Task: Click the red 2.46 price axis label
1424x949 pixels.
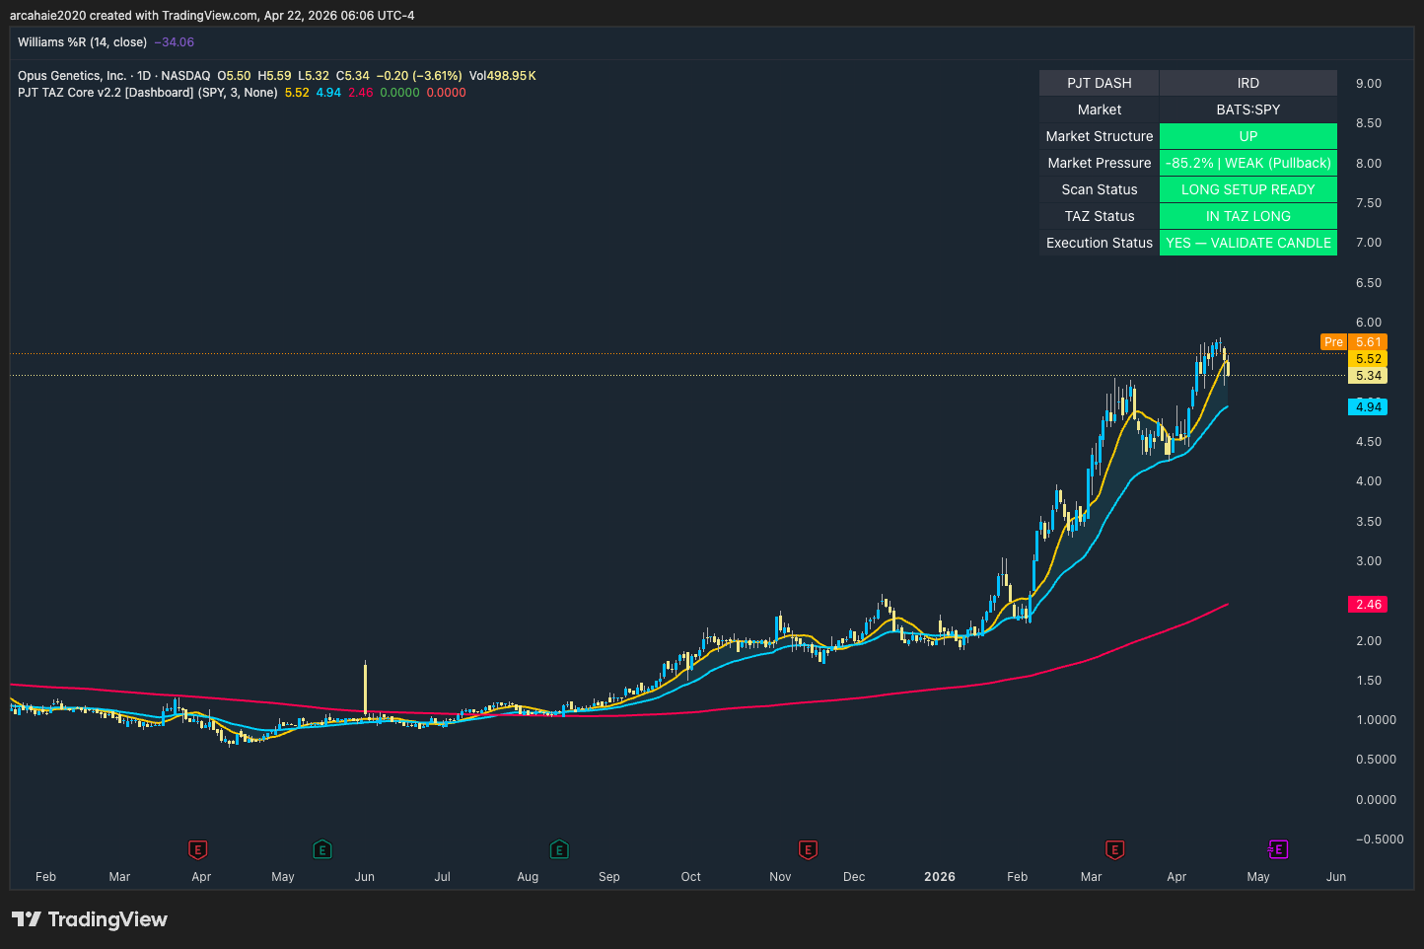Action: (x=1368, y=605)
